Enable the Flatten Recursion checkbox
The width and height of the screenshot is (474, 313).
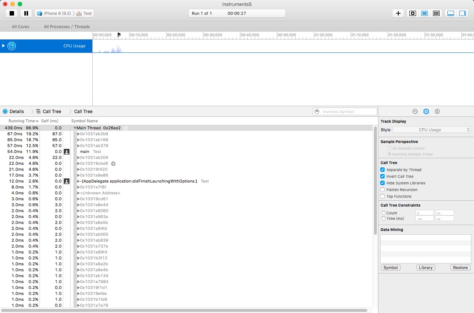coord(382,190)
